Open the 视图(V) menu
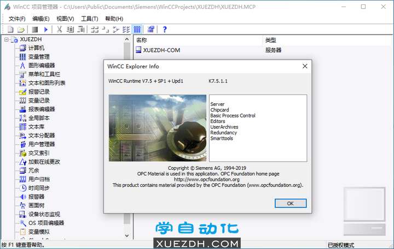 click(x=65, y=19)
